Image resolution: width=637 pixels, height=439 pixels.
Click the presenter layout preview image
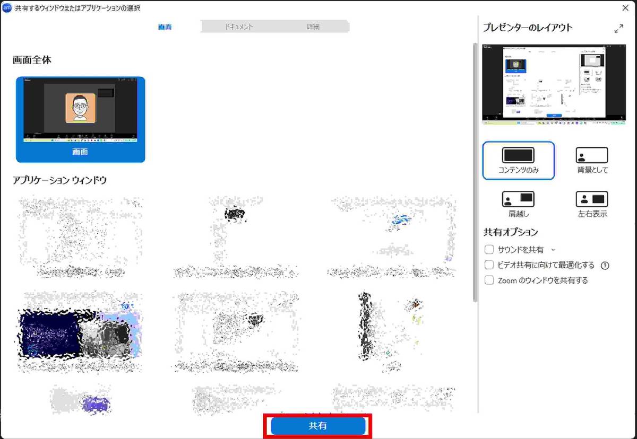click(554, 83)
